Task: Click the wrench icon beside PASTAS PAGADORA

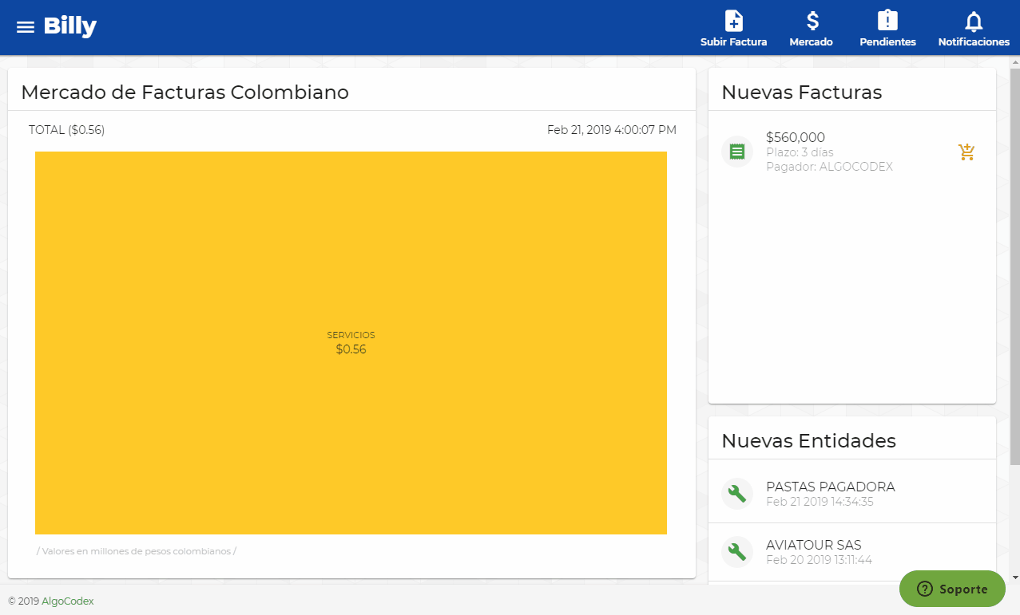Action: click(736, 493)
